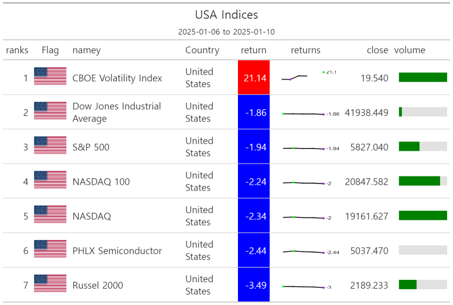
Task: Click the Country column header
Action: [202, 50]
